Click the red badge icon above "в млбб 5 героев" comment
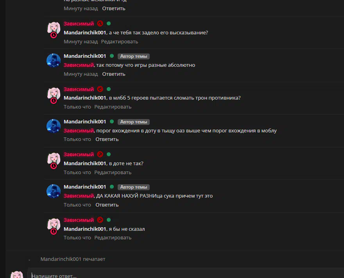The width and height of the screenshot is (344, 278). point(100,89)
